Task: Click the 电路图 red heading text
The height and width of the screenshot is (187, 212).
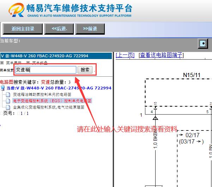Action: coord(7,82)
